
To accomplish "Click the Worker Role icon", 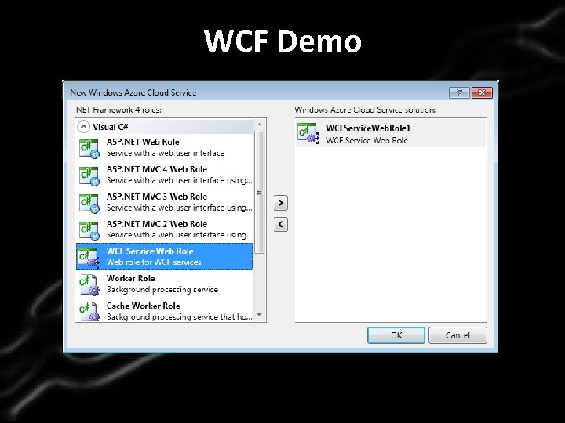I will pyautogui.click(x=89, y=285).
